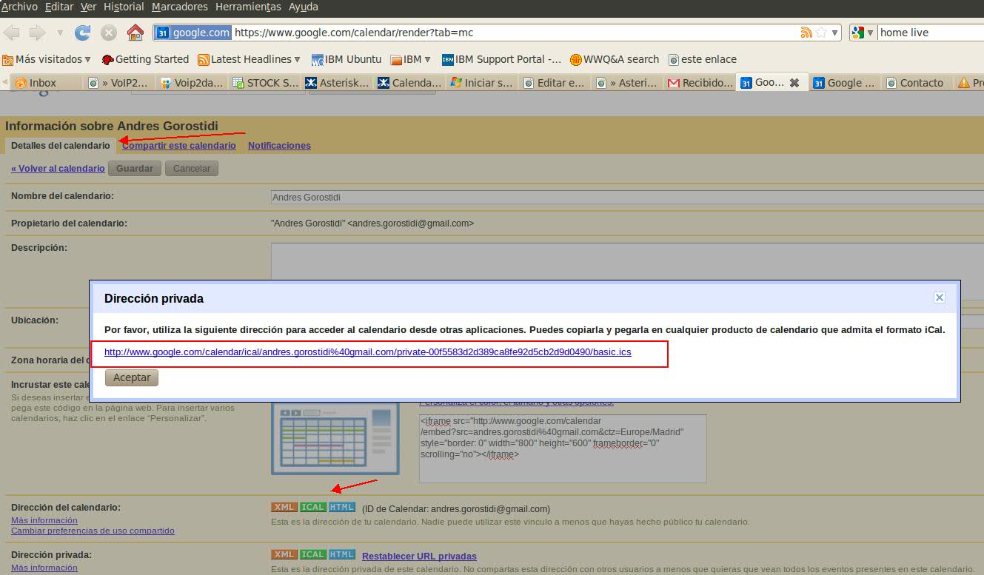
Task: Click the Nombre del calendario text field
Action: (626, 198)
